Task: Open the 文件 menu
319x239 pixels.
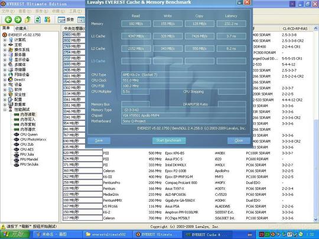Action: 8,11
